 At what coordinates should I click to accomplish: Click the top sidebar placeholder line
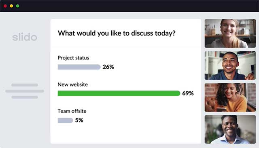tap(25, 85)
